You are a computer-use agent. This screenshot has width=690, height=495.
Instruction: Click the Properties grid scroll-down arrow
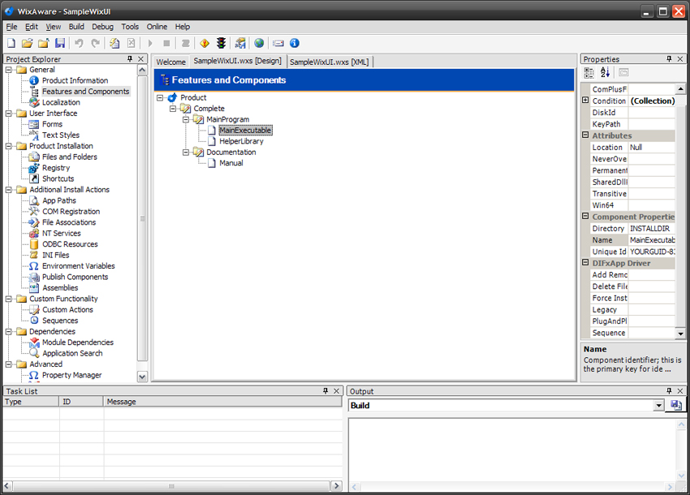680,334
